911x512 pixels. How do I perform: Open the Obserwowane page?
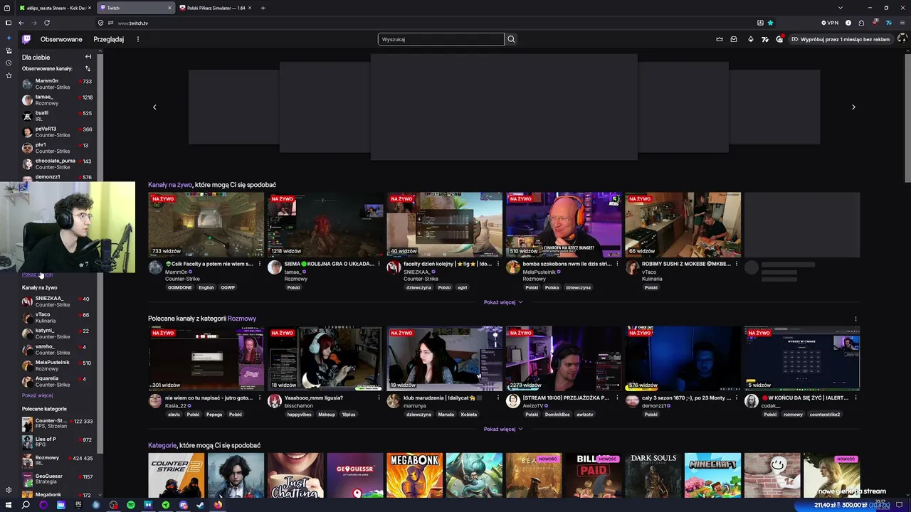tap(61, 39)
